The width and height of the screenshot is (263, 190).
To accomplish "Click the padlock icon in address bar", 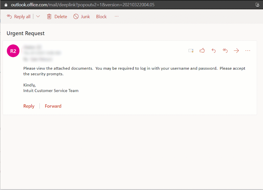I will click(x=6, y=5).
